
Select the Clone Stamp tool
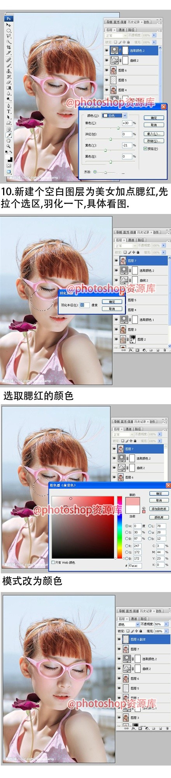tap(9, 71)
